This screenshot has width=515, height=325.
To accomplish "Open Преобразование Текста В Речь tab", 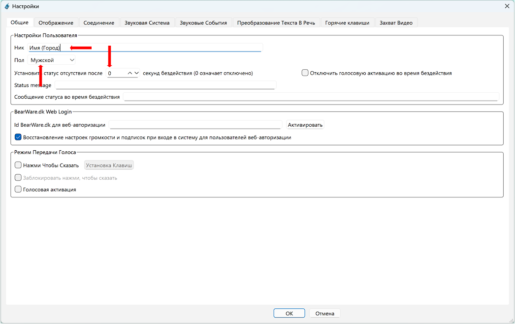I will click(276, 23).
